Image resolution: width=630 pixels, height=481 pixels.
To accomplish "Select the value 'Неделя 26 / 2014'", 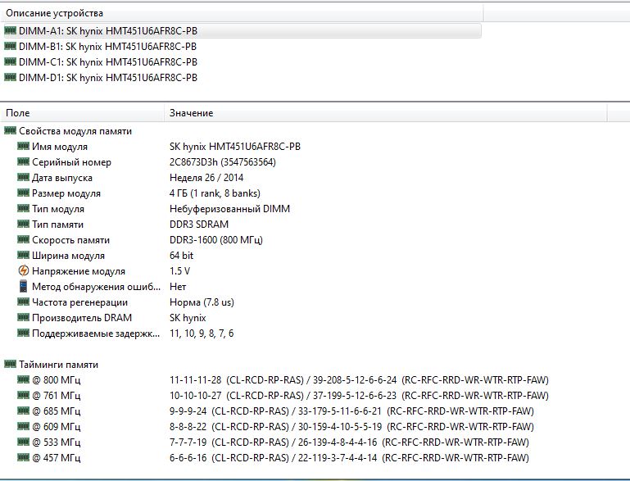I will pyautogui.click(x=206, y=178).
